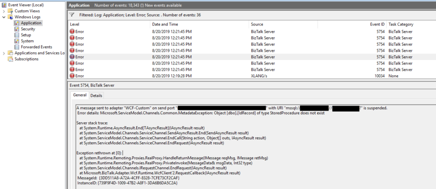The height and width of the screenshot is (189, 436).
Task: Switch to the Details tab
Action: pyautogui.click(x=96, y=96)
